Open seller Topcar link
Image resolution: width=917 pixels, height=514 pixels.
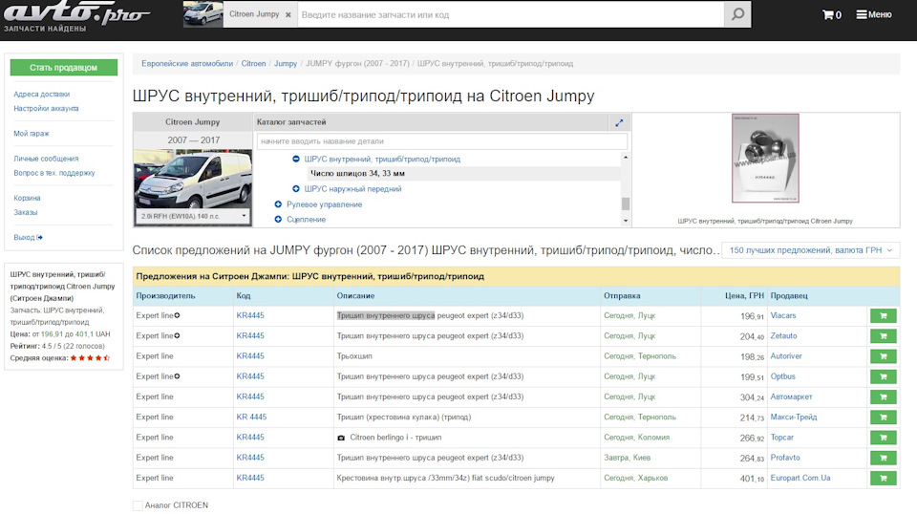tap(782, 437)
